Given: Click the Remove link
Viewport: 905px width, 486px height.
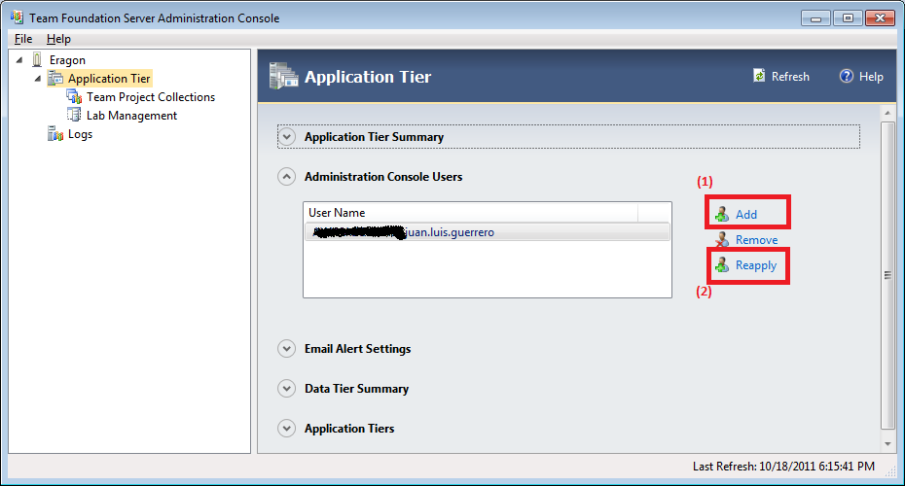Looking at the screenshot, I should pyautogui.click(x=756, y=240).
